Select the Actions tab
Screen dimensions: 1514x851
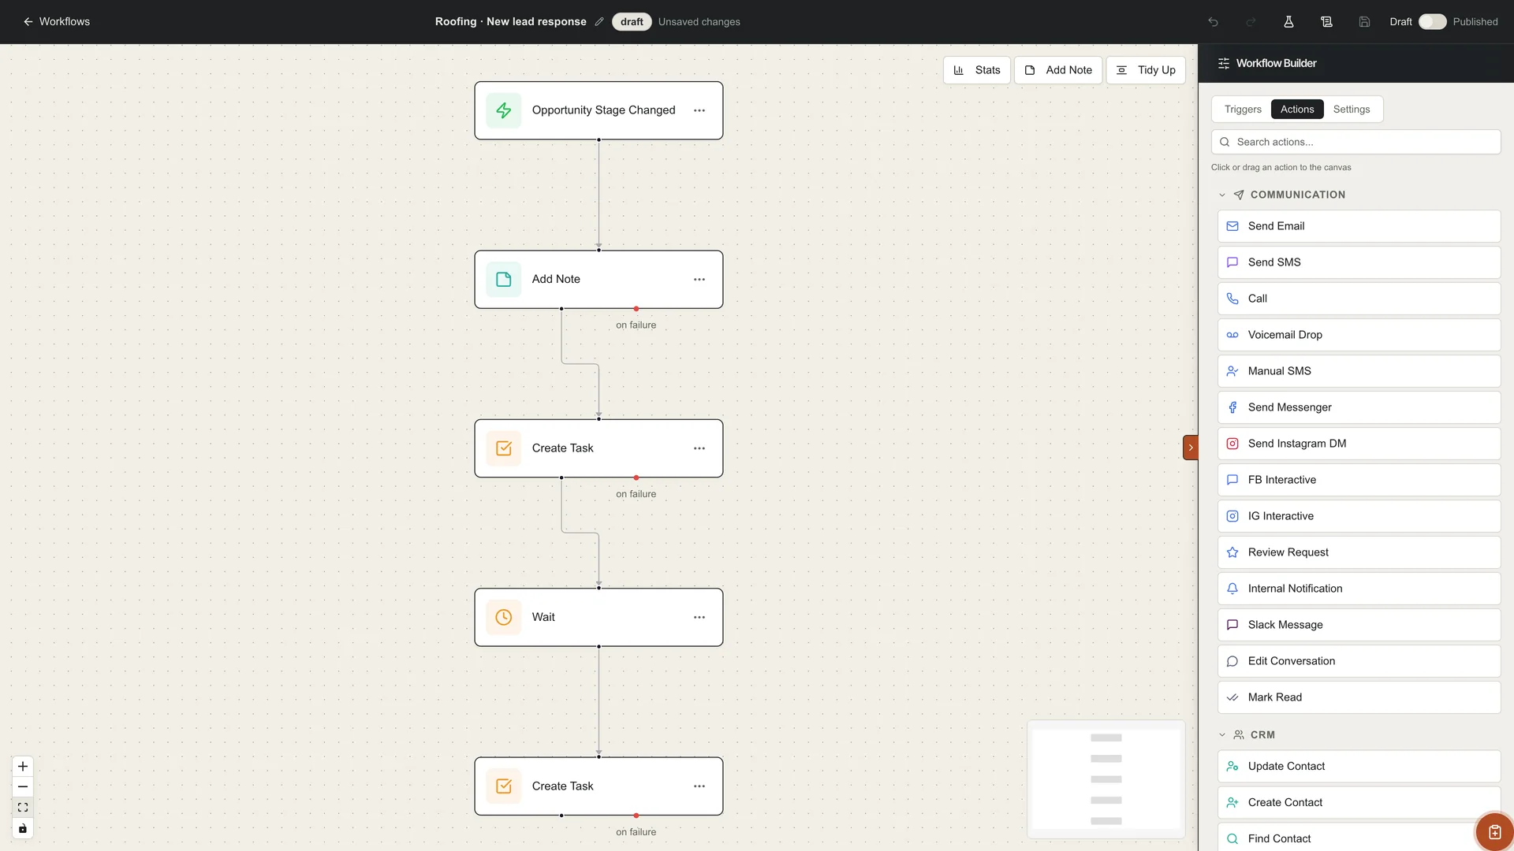[x=1297, y=110]
